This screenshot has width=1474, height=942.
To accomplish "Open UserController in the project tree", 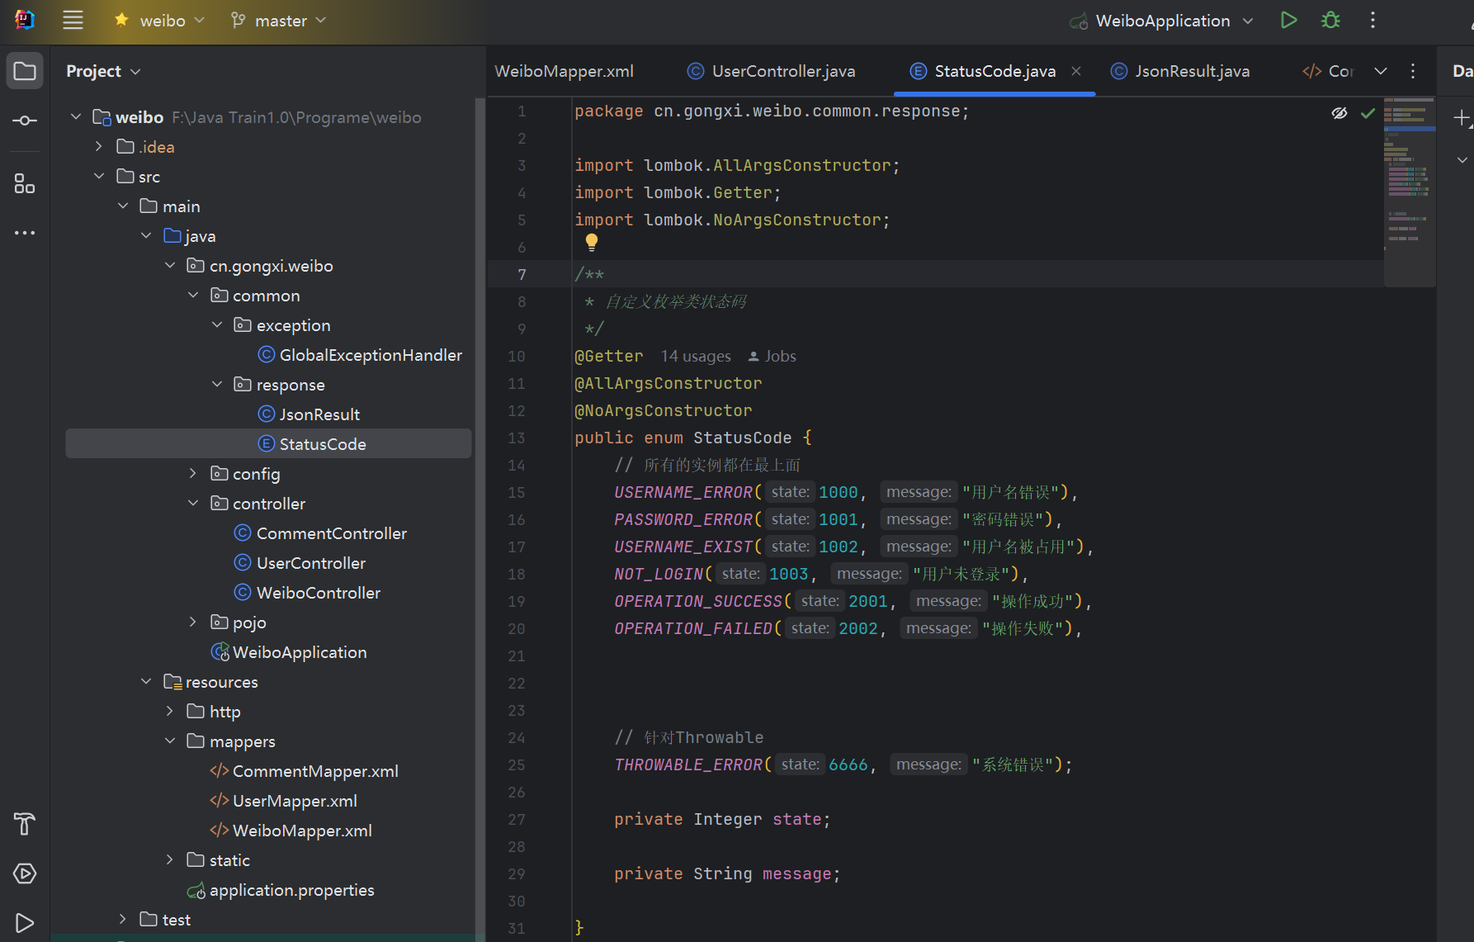I will click(x=300, y=562).
